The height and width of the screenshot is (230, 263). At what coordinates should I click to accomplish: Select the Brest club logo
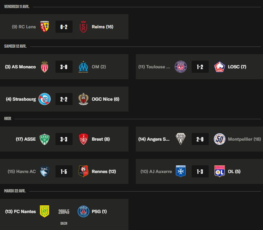[x=83, y=139]
